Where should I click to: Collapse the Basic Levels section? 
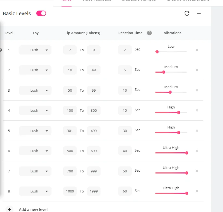pos(199,13)
